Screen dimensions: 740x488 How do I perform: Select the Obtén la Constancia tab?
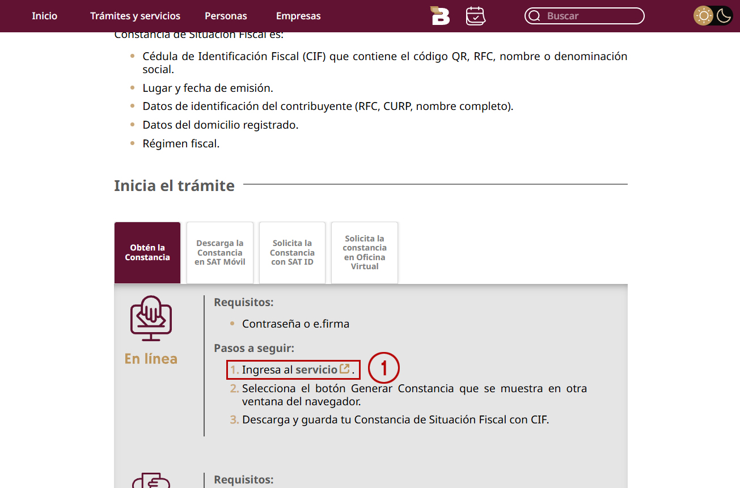tap(147, 253)
